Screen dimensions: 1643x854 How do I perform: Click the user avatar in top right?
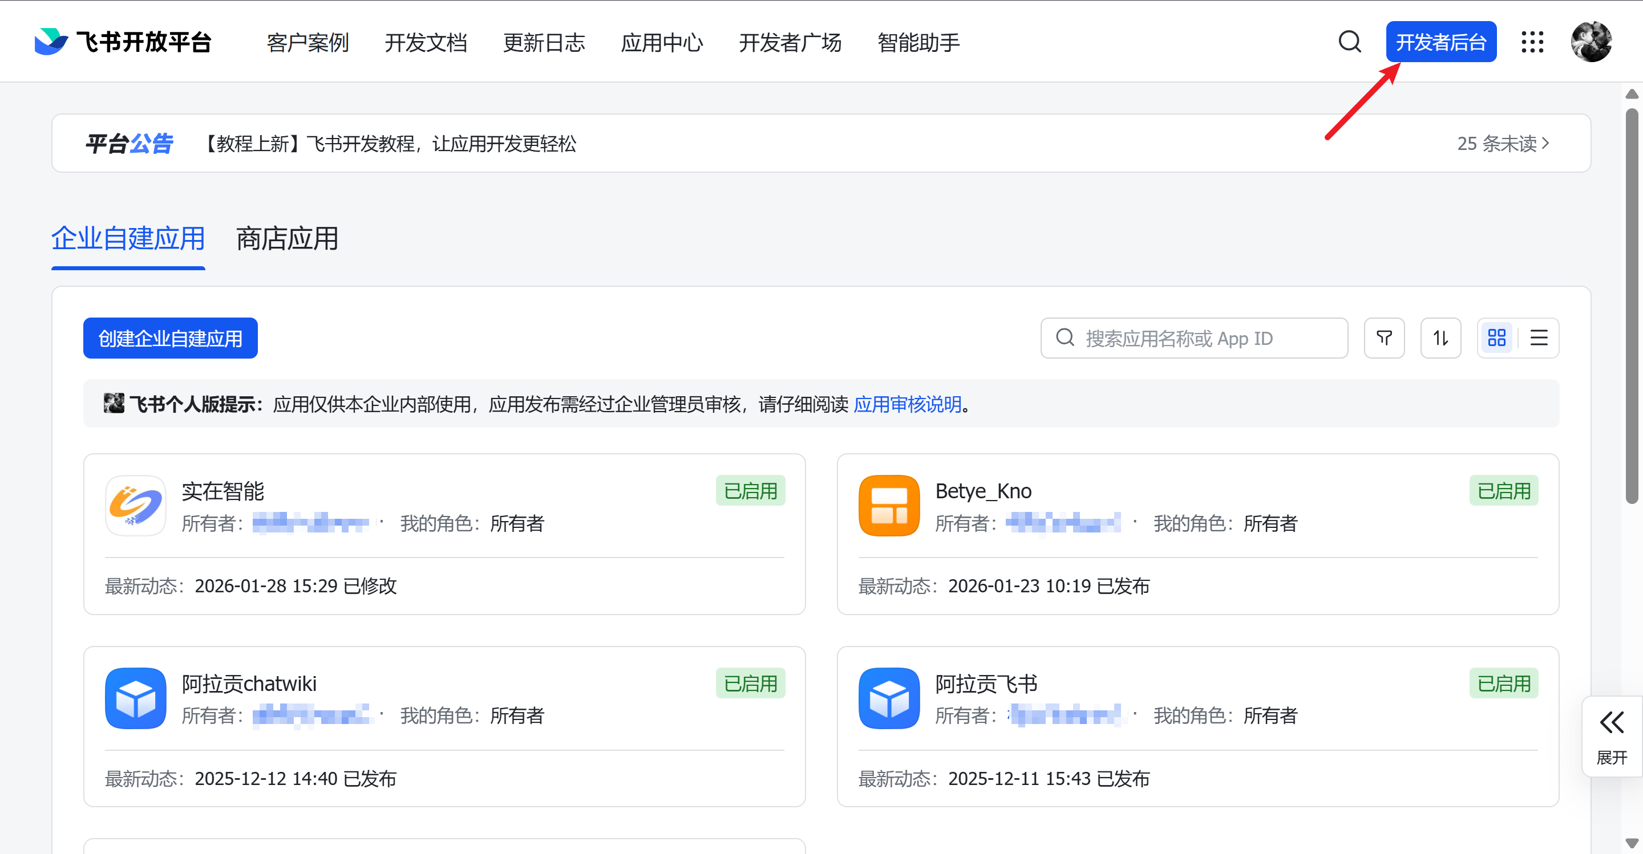tap(1591, 42)
